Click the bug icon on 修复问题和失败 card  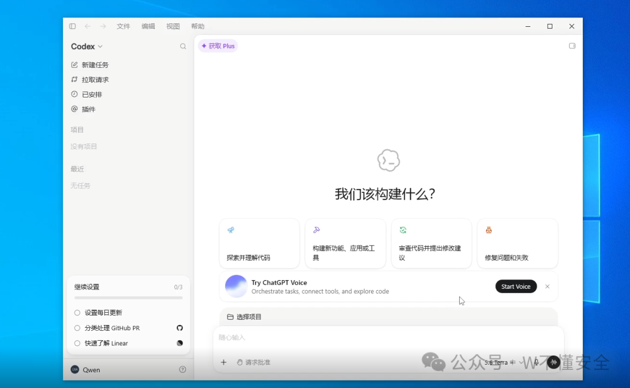(489, 230)
